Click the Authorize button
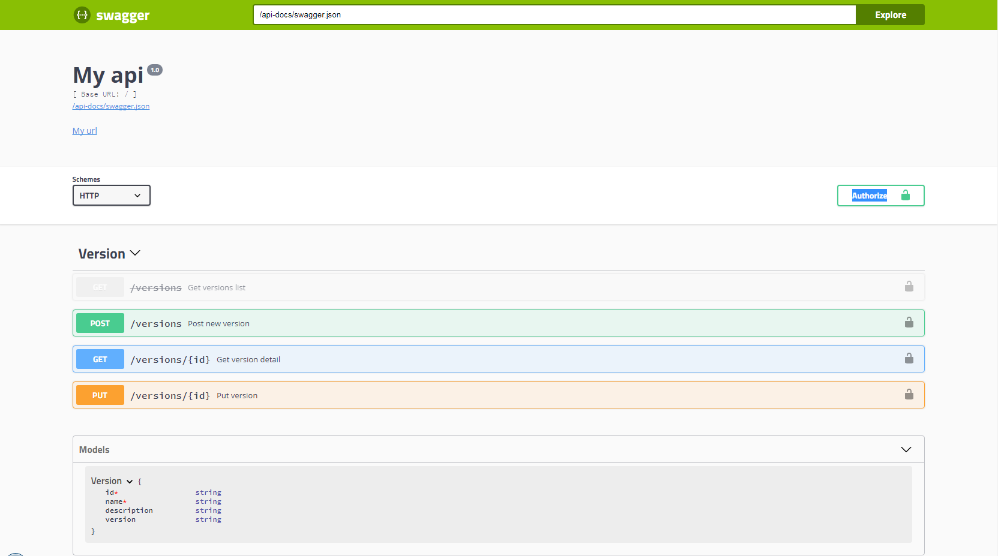This screenshot has height=556, width=998. [870, 196]
